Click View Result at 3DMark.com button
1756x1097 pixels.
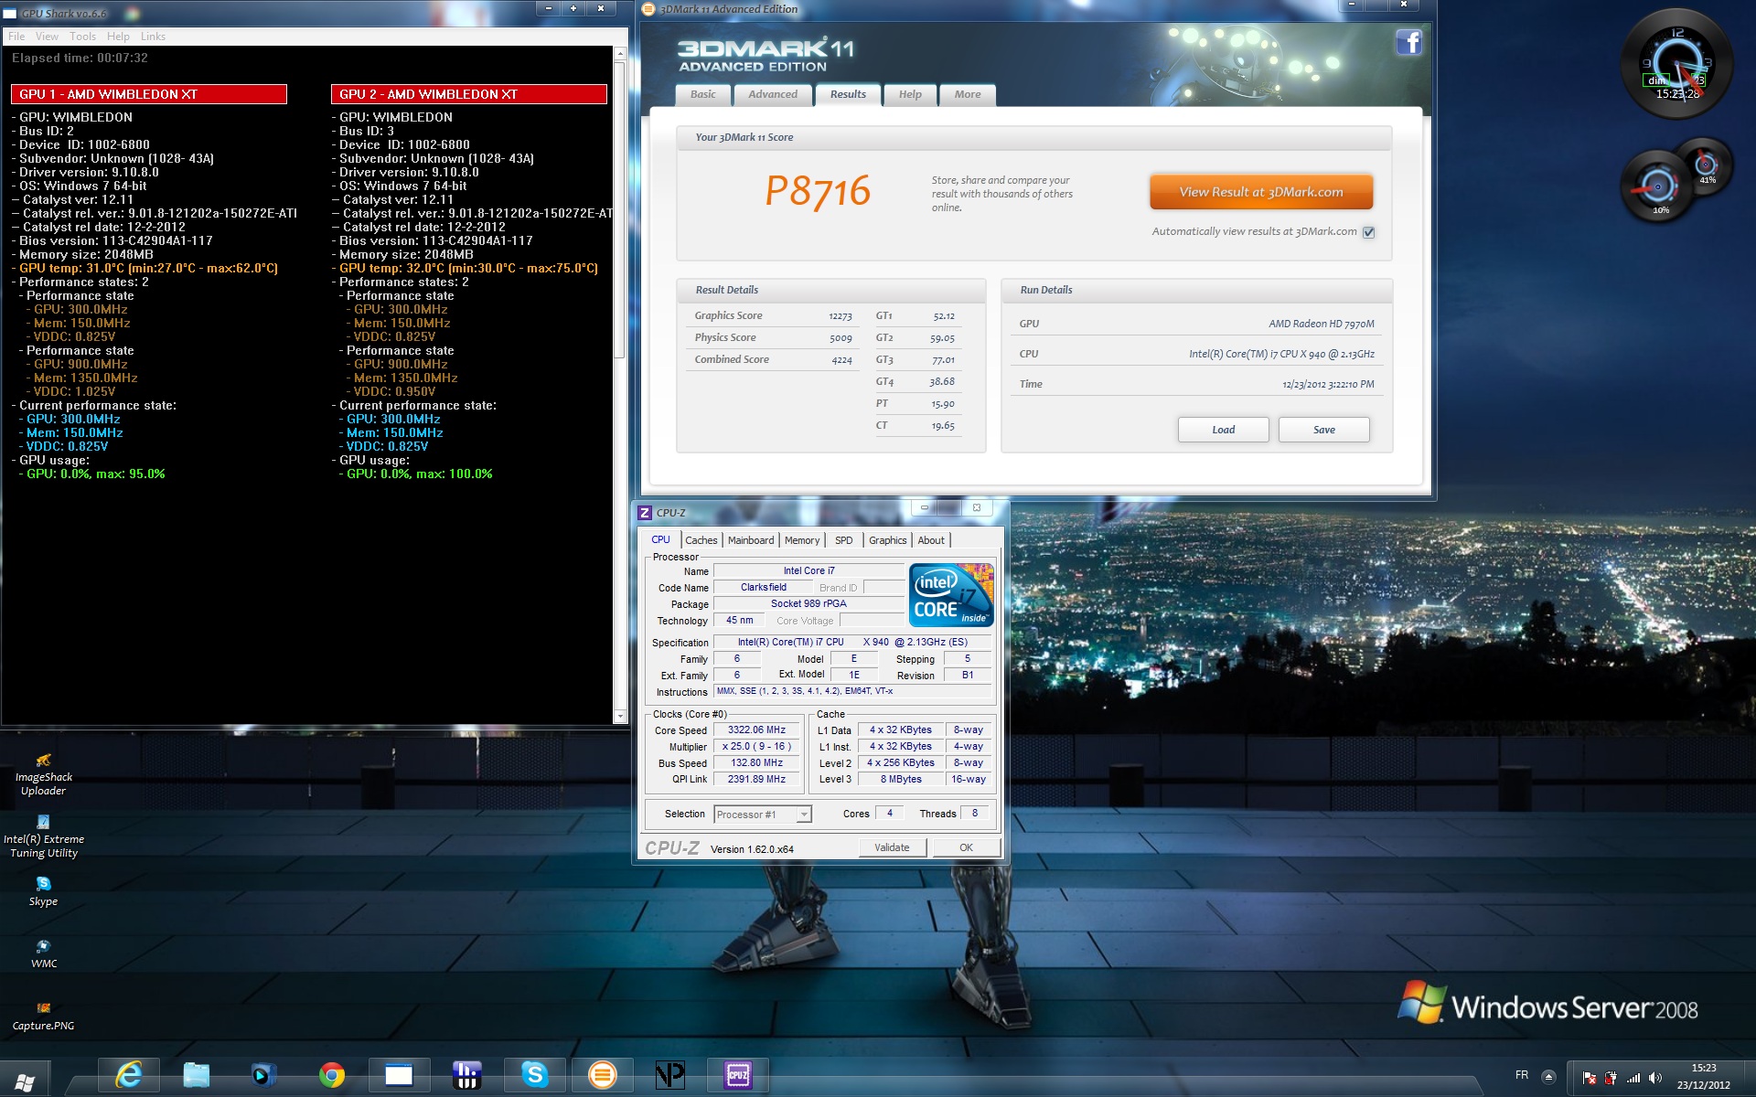pyautogui.click(x=1260, y=192)
